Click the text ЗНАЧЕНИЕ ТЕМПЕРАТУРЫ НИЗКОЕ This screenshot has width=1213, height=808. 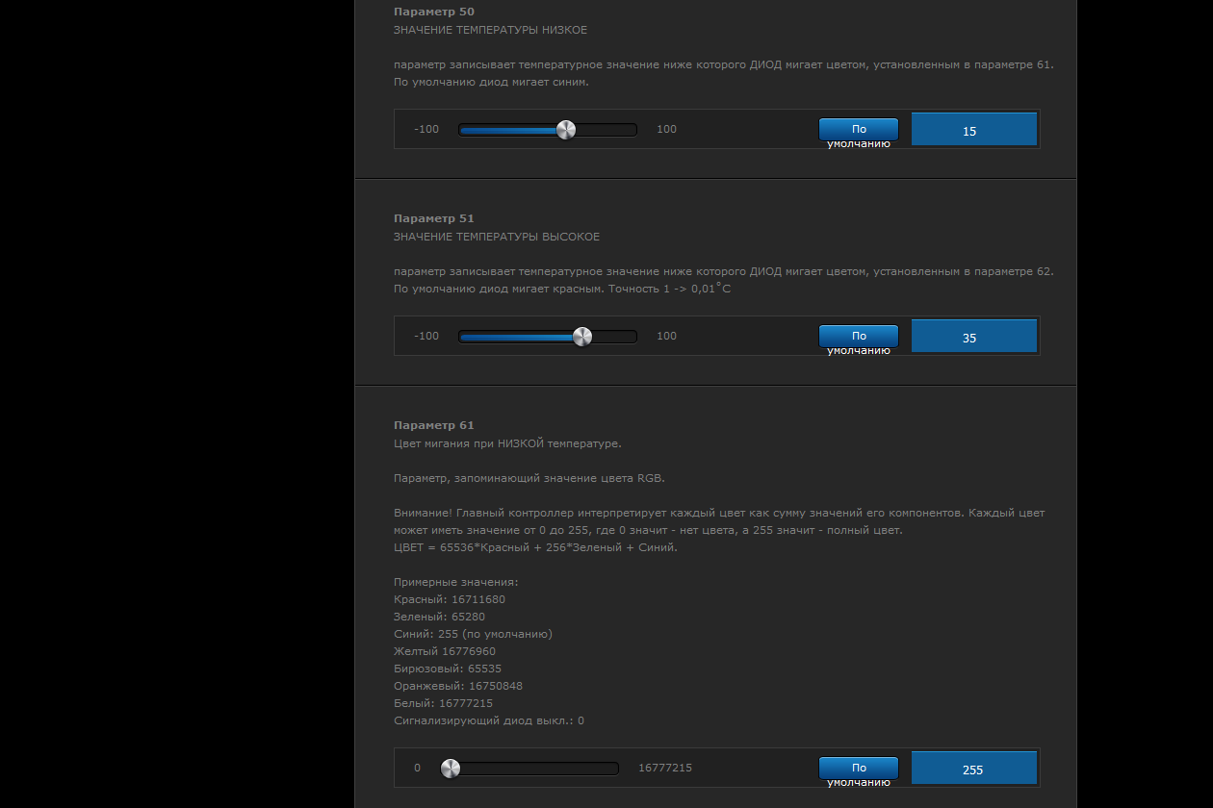pos(490,30)
